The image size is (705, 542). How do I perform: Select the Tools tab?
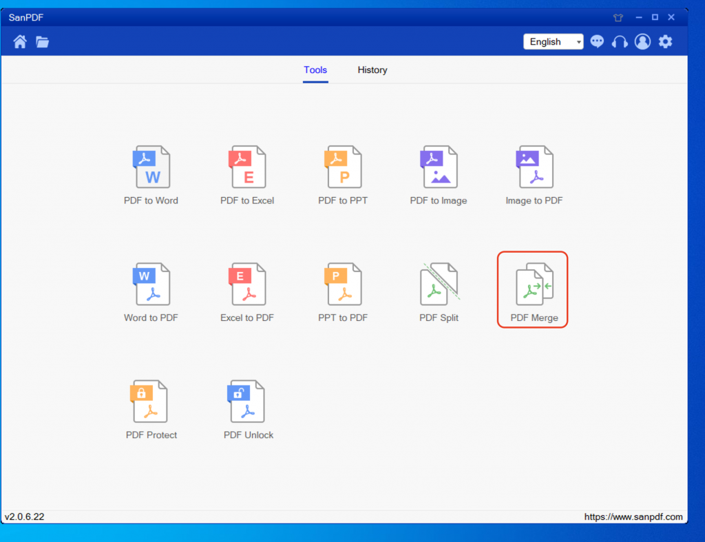coord(315,70)
